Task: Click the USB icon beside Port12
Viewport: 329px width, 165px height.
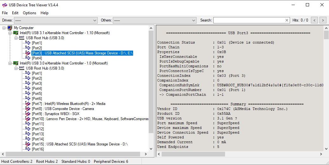Action: pos(28,129)
